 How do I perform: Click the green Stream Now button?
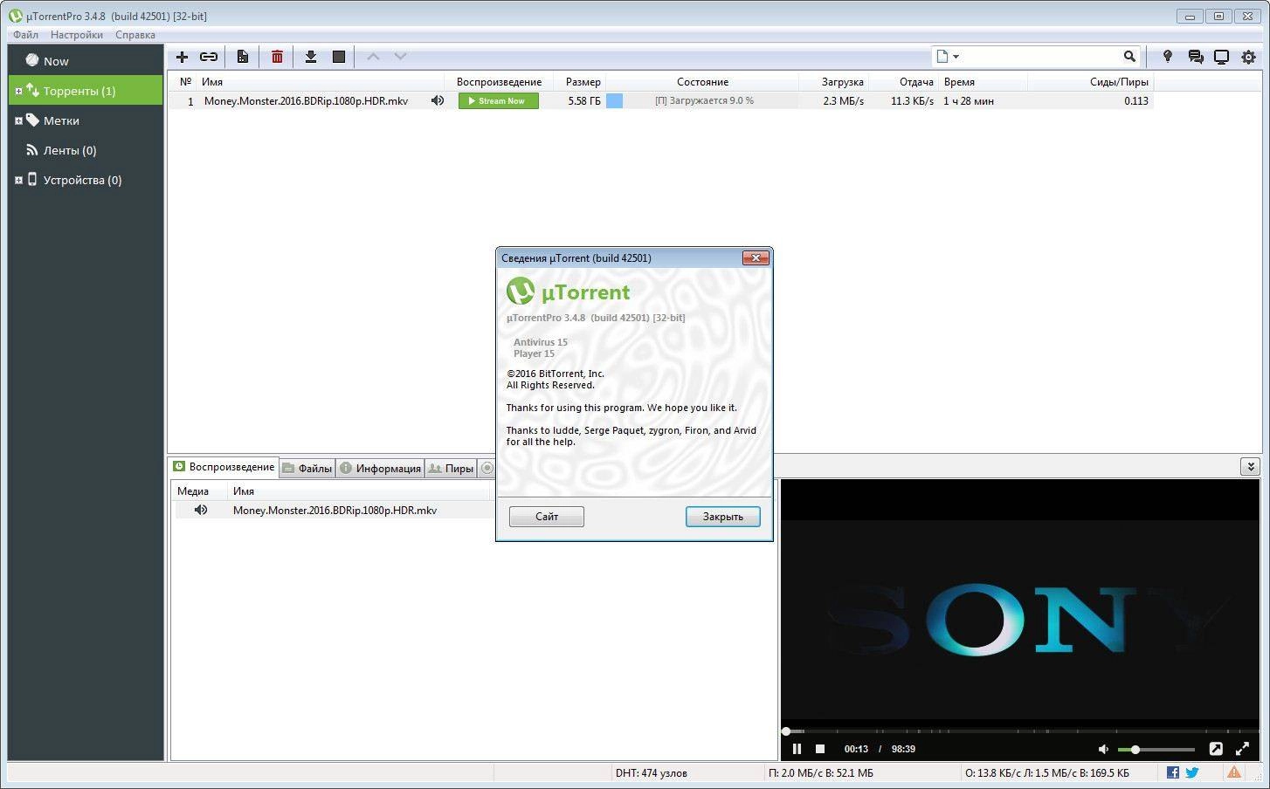coord(499,101)
